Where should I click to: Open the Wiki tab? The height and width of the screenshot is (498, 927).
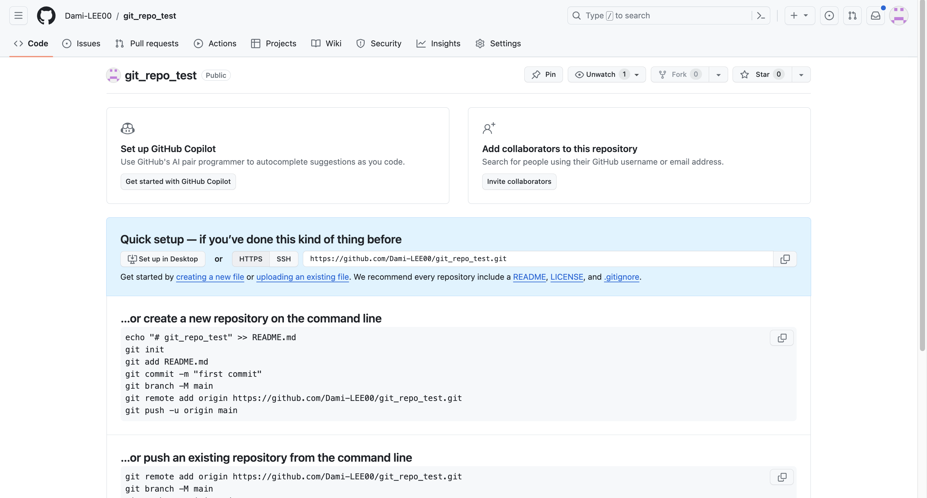pyautogui.click(x=326, y=43)
